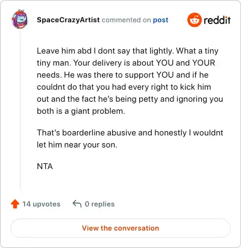Open SpaceCrazyArtist's avatar image
Screen dimensions: 241x248
coord(20,20)
